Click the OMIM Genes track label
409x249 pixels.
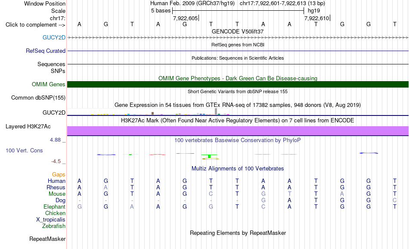(49, 84)
